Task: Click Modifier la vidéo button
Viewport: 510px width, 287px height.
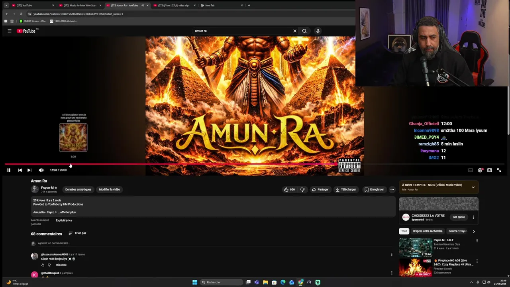Action: pyautogui.click(x=109, y=189)
